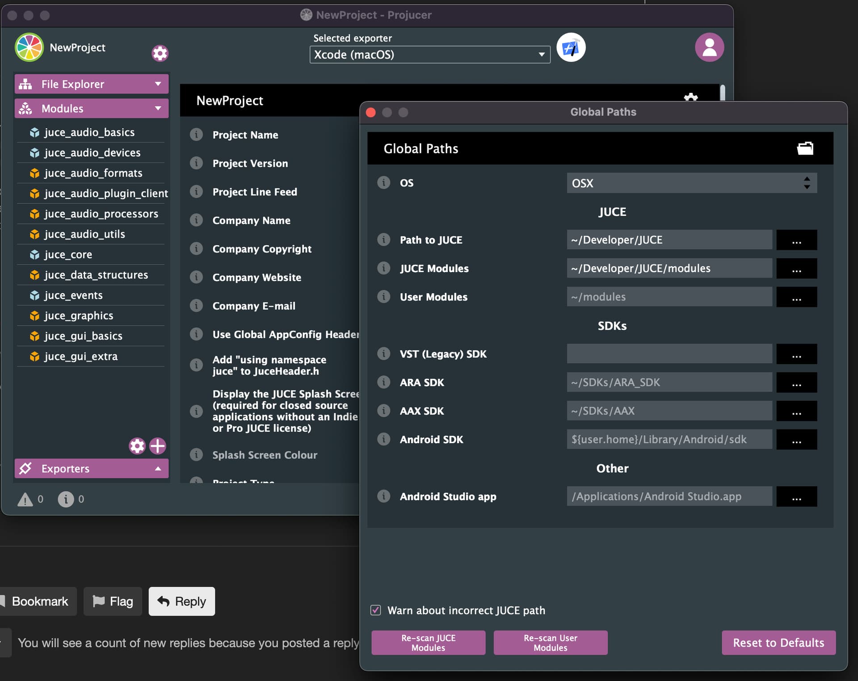Select juce_audio_formats module
Viewport: 858px width, 681px height.
[91, 173]
